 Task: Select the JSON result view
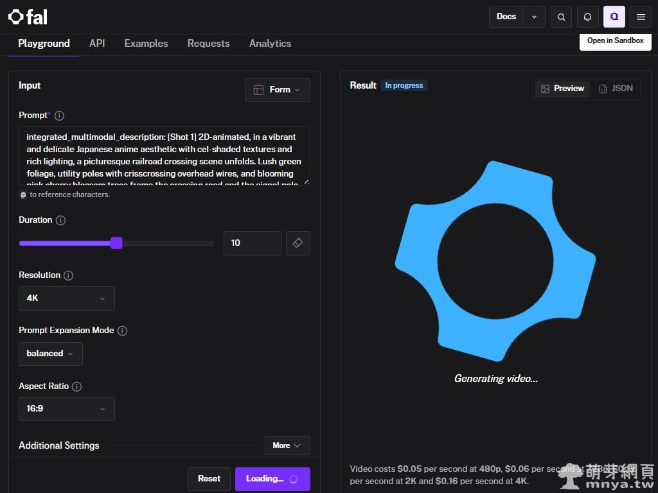click(616, 89)
